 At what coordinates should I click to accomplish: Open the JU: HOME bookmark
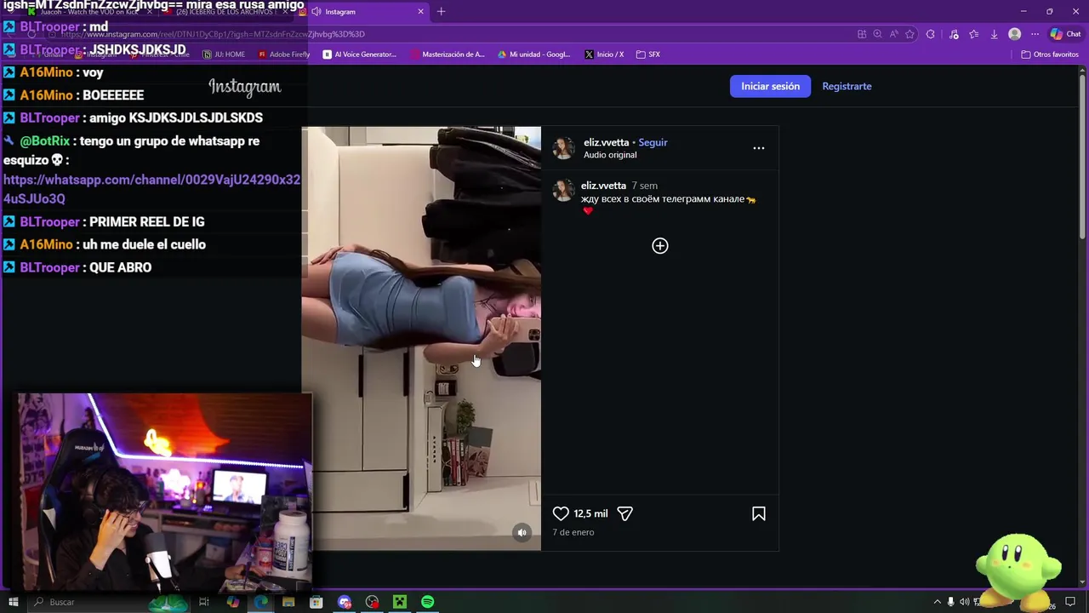click(x=224, y=54)
